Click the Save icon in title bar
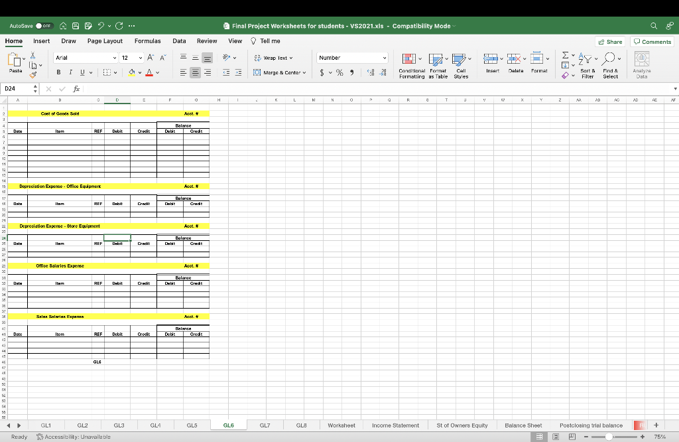This screenshot has width=679, height=442. 76,26
